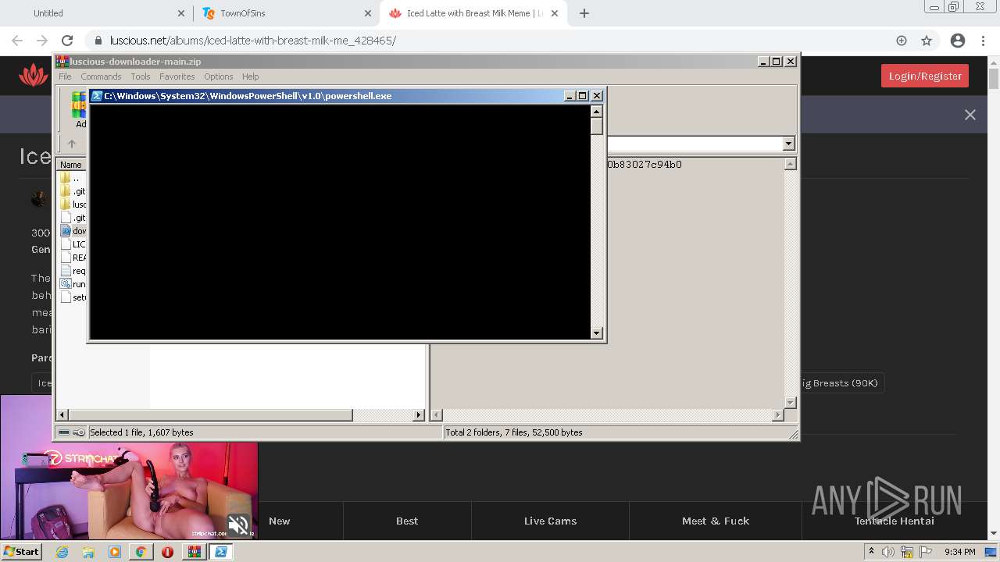This screenshot has height=562, width=1000.
Task: Close the TownOfSins browser tab
Action: tap(368, 13)
